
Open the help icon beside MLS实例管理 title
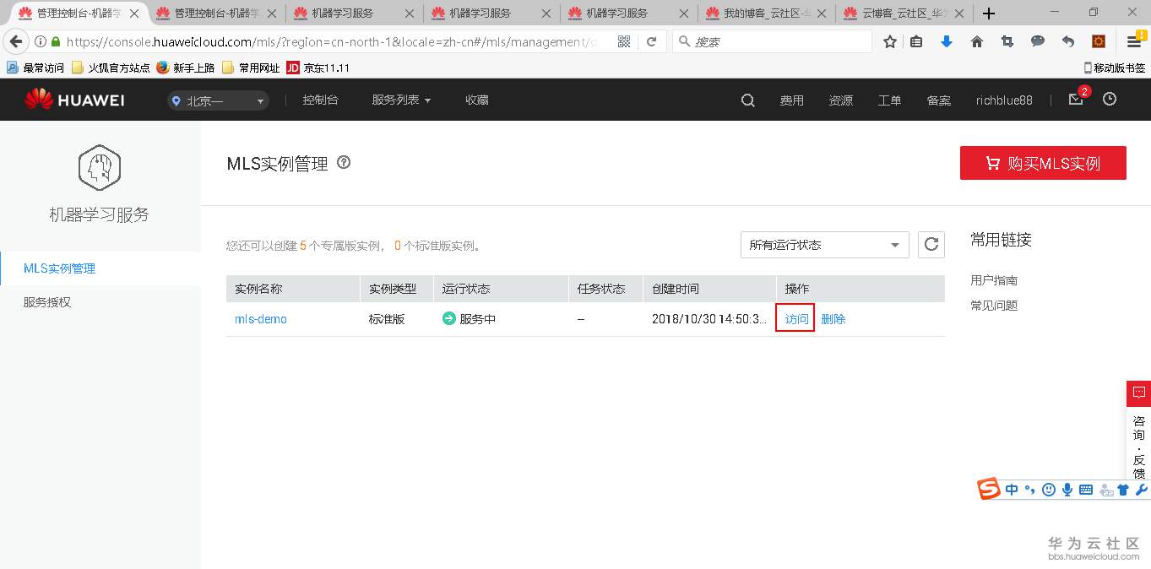(343, 163)
